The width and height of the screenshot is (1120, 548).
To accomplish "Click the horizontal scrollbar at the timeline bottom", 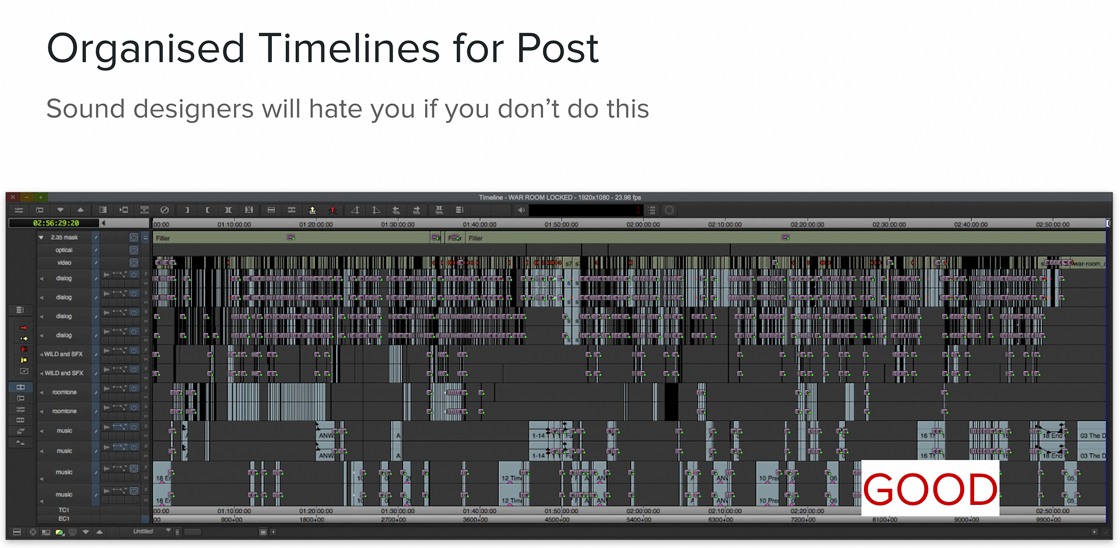I will (682, 532).
